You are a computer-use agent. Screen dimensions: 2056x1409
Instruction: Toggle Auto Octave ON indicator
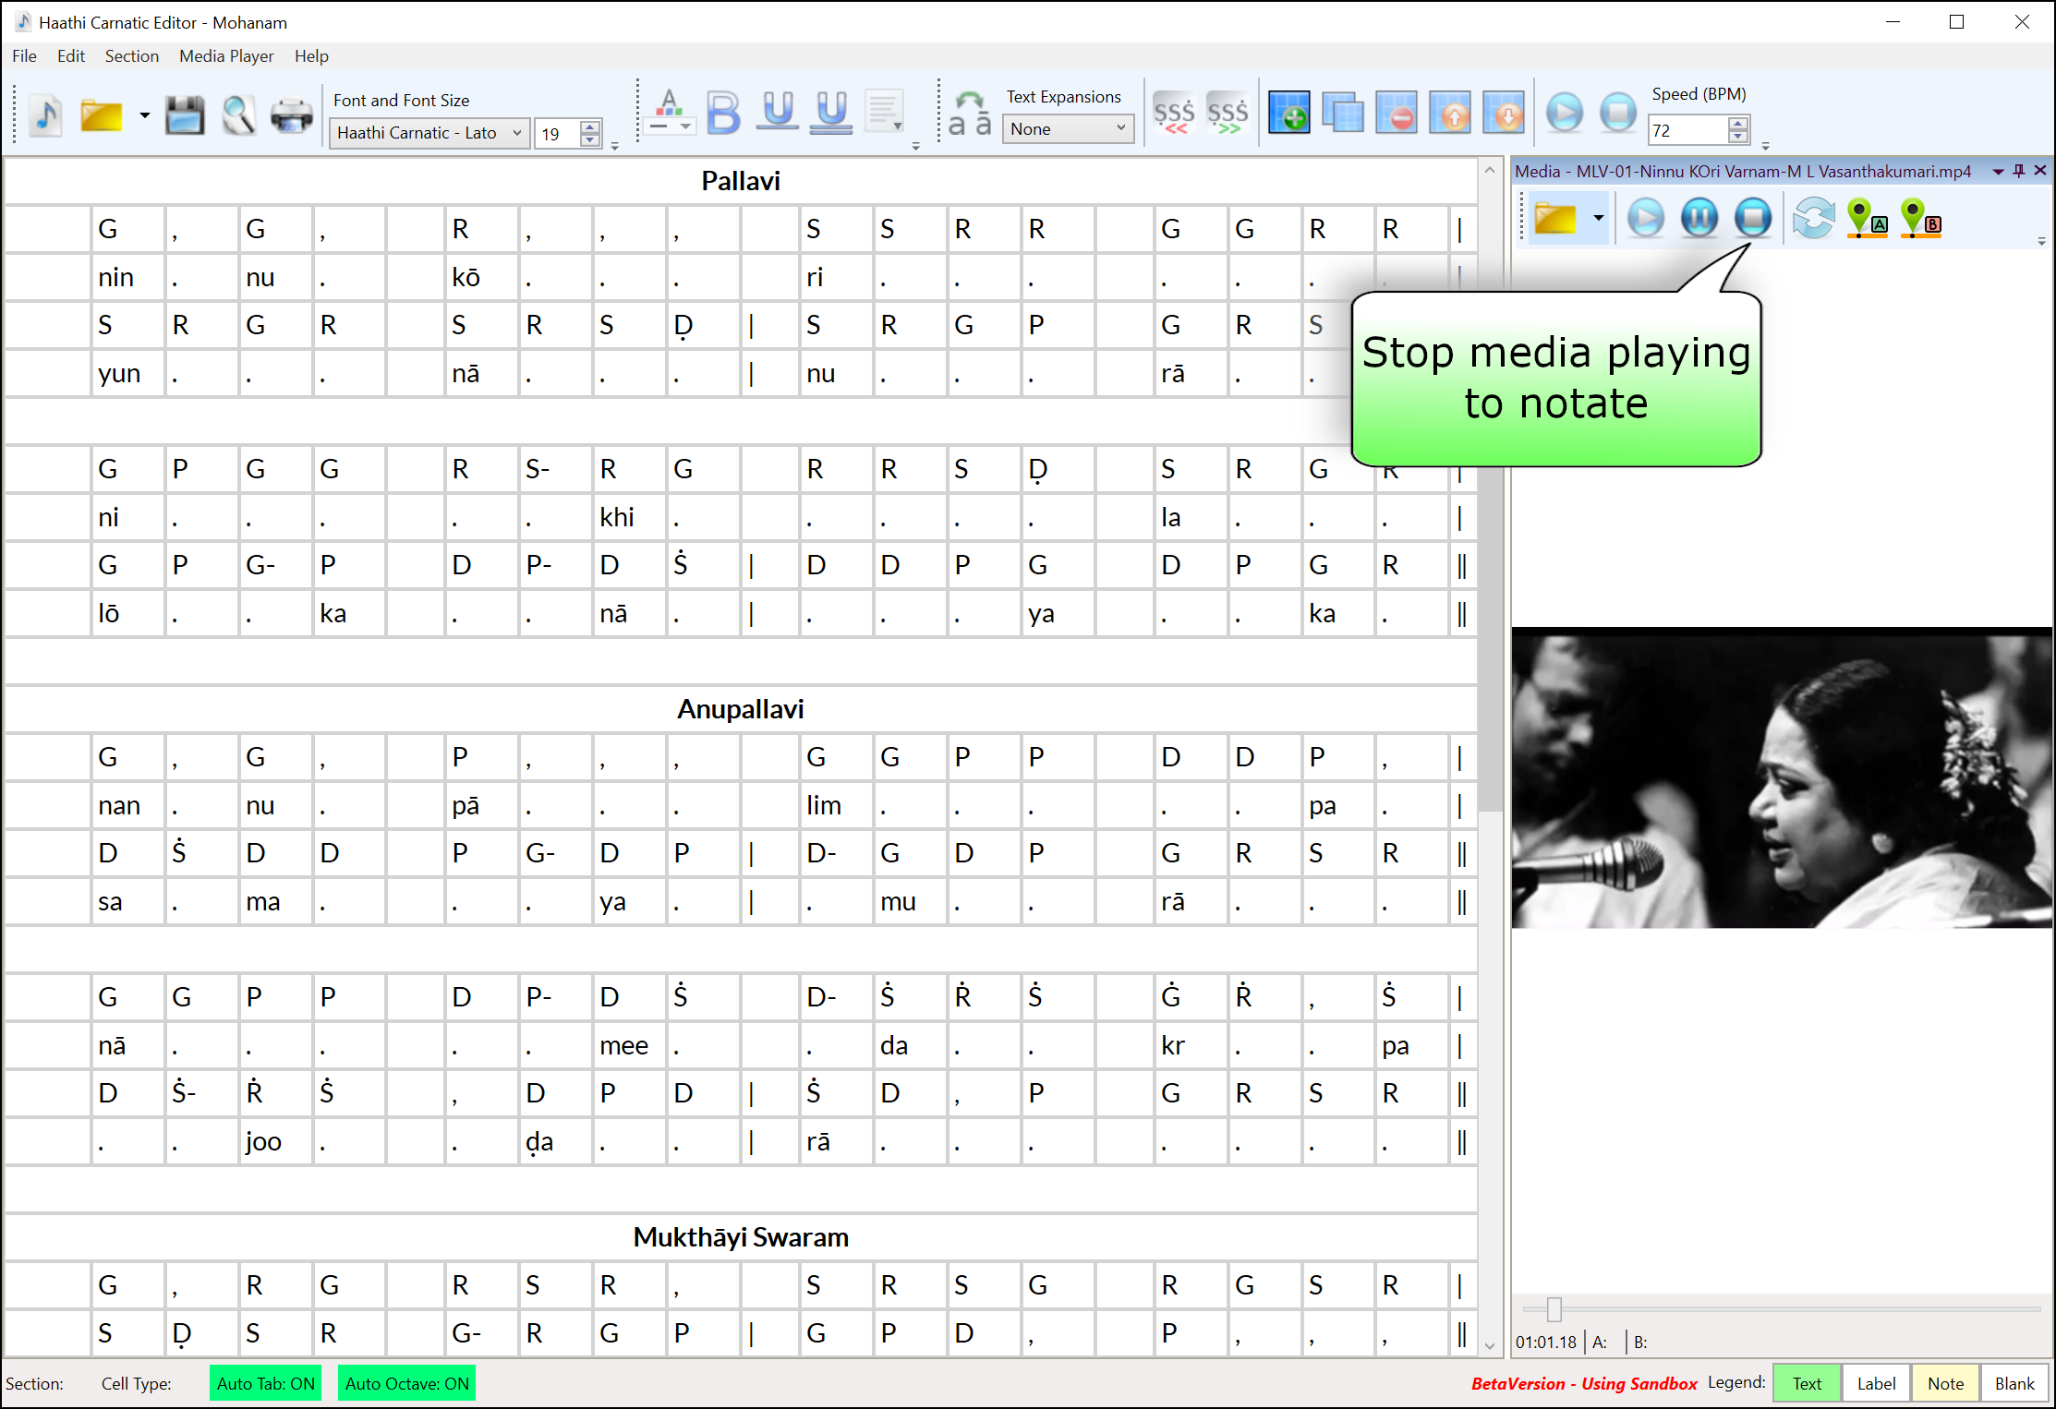(406, 1383)
